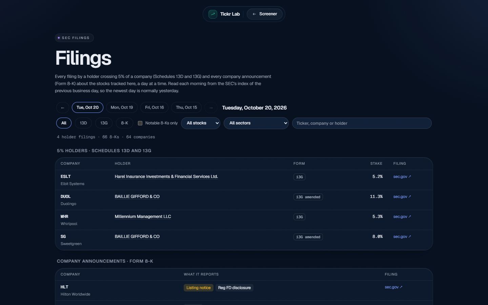Click the previous-day left arrow button
The width and height of the screenshot is (488, 305).
[63, 108]
